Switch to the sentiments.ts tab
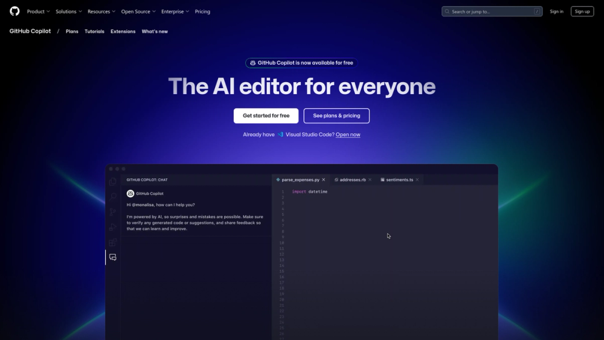This screenshot has height=340, width=604. [x=399, y=179]
